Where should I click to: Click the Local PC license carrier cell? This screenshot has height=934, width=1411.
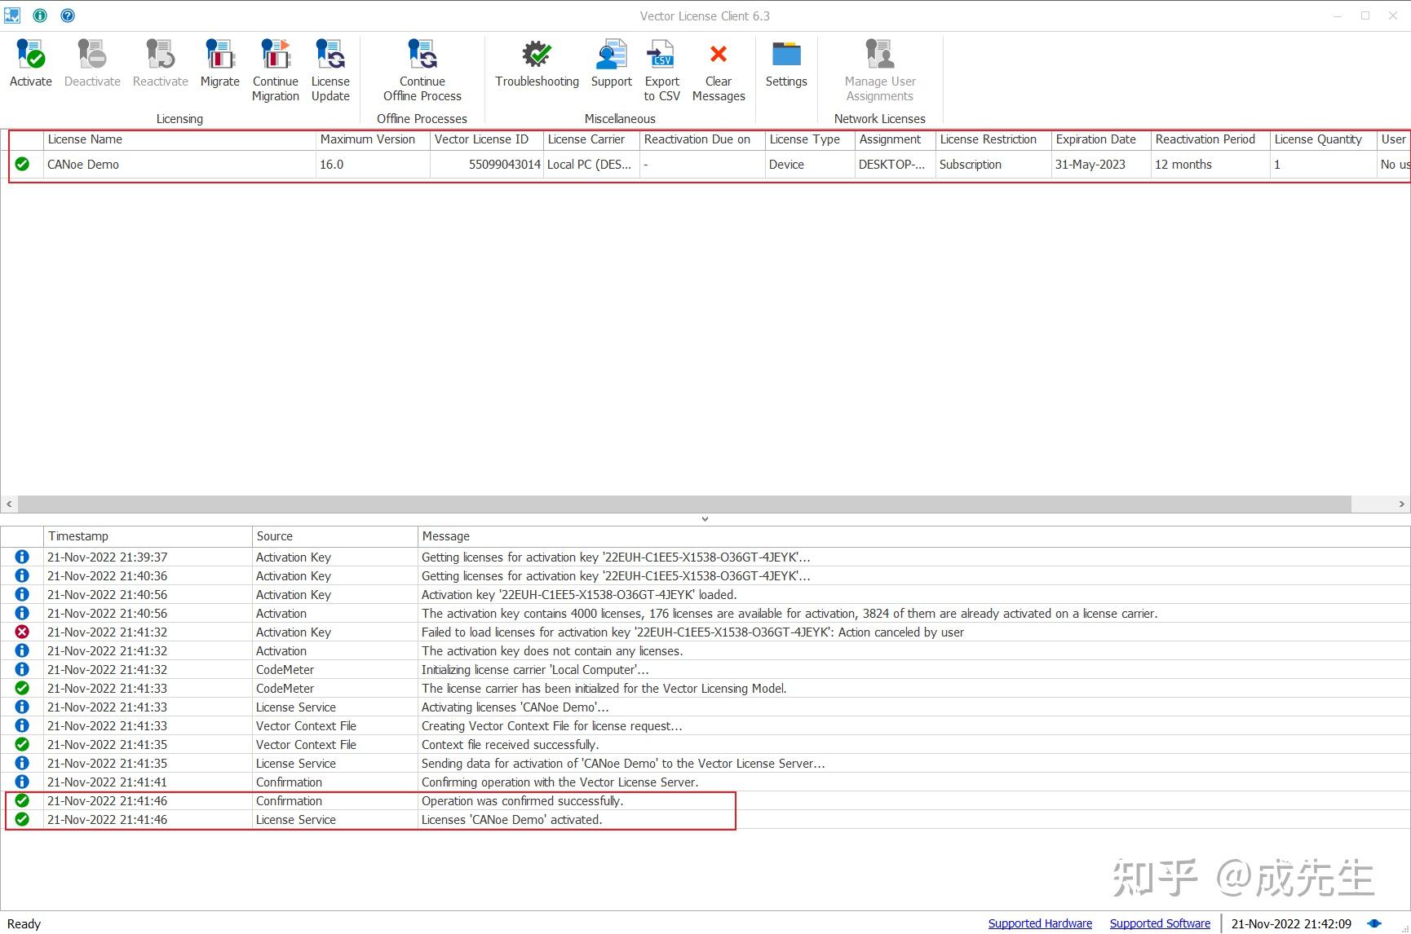click(591, 164)
